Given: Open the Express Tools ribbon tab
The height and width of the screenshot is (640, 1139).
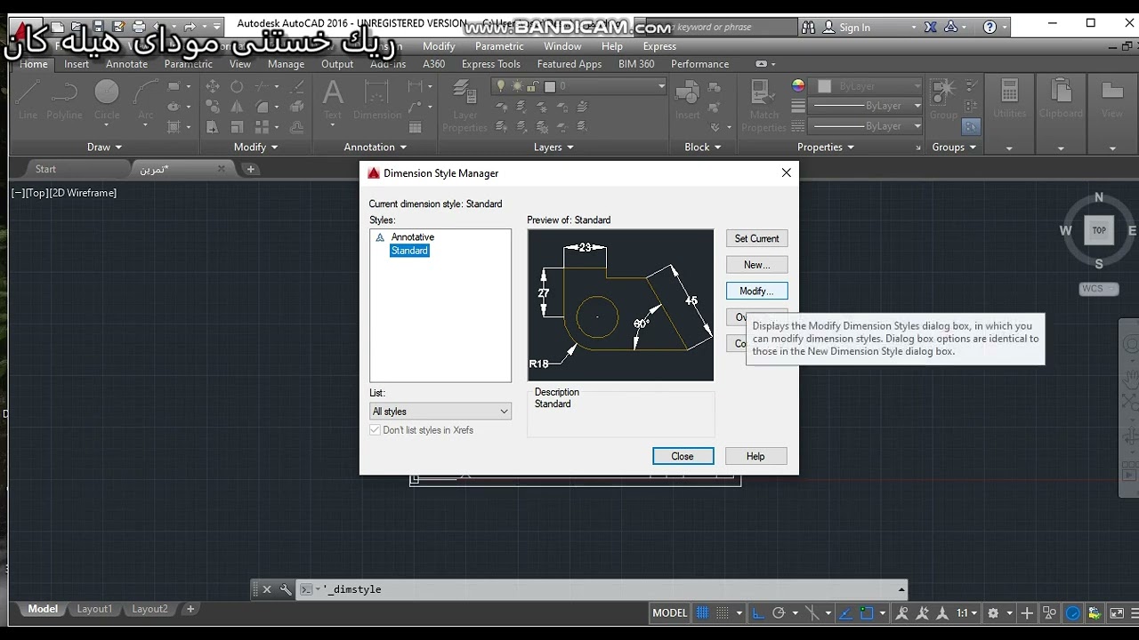Looking at the screenshot, I should click(x=491, y=64).
